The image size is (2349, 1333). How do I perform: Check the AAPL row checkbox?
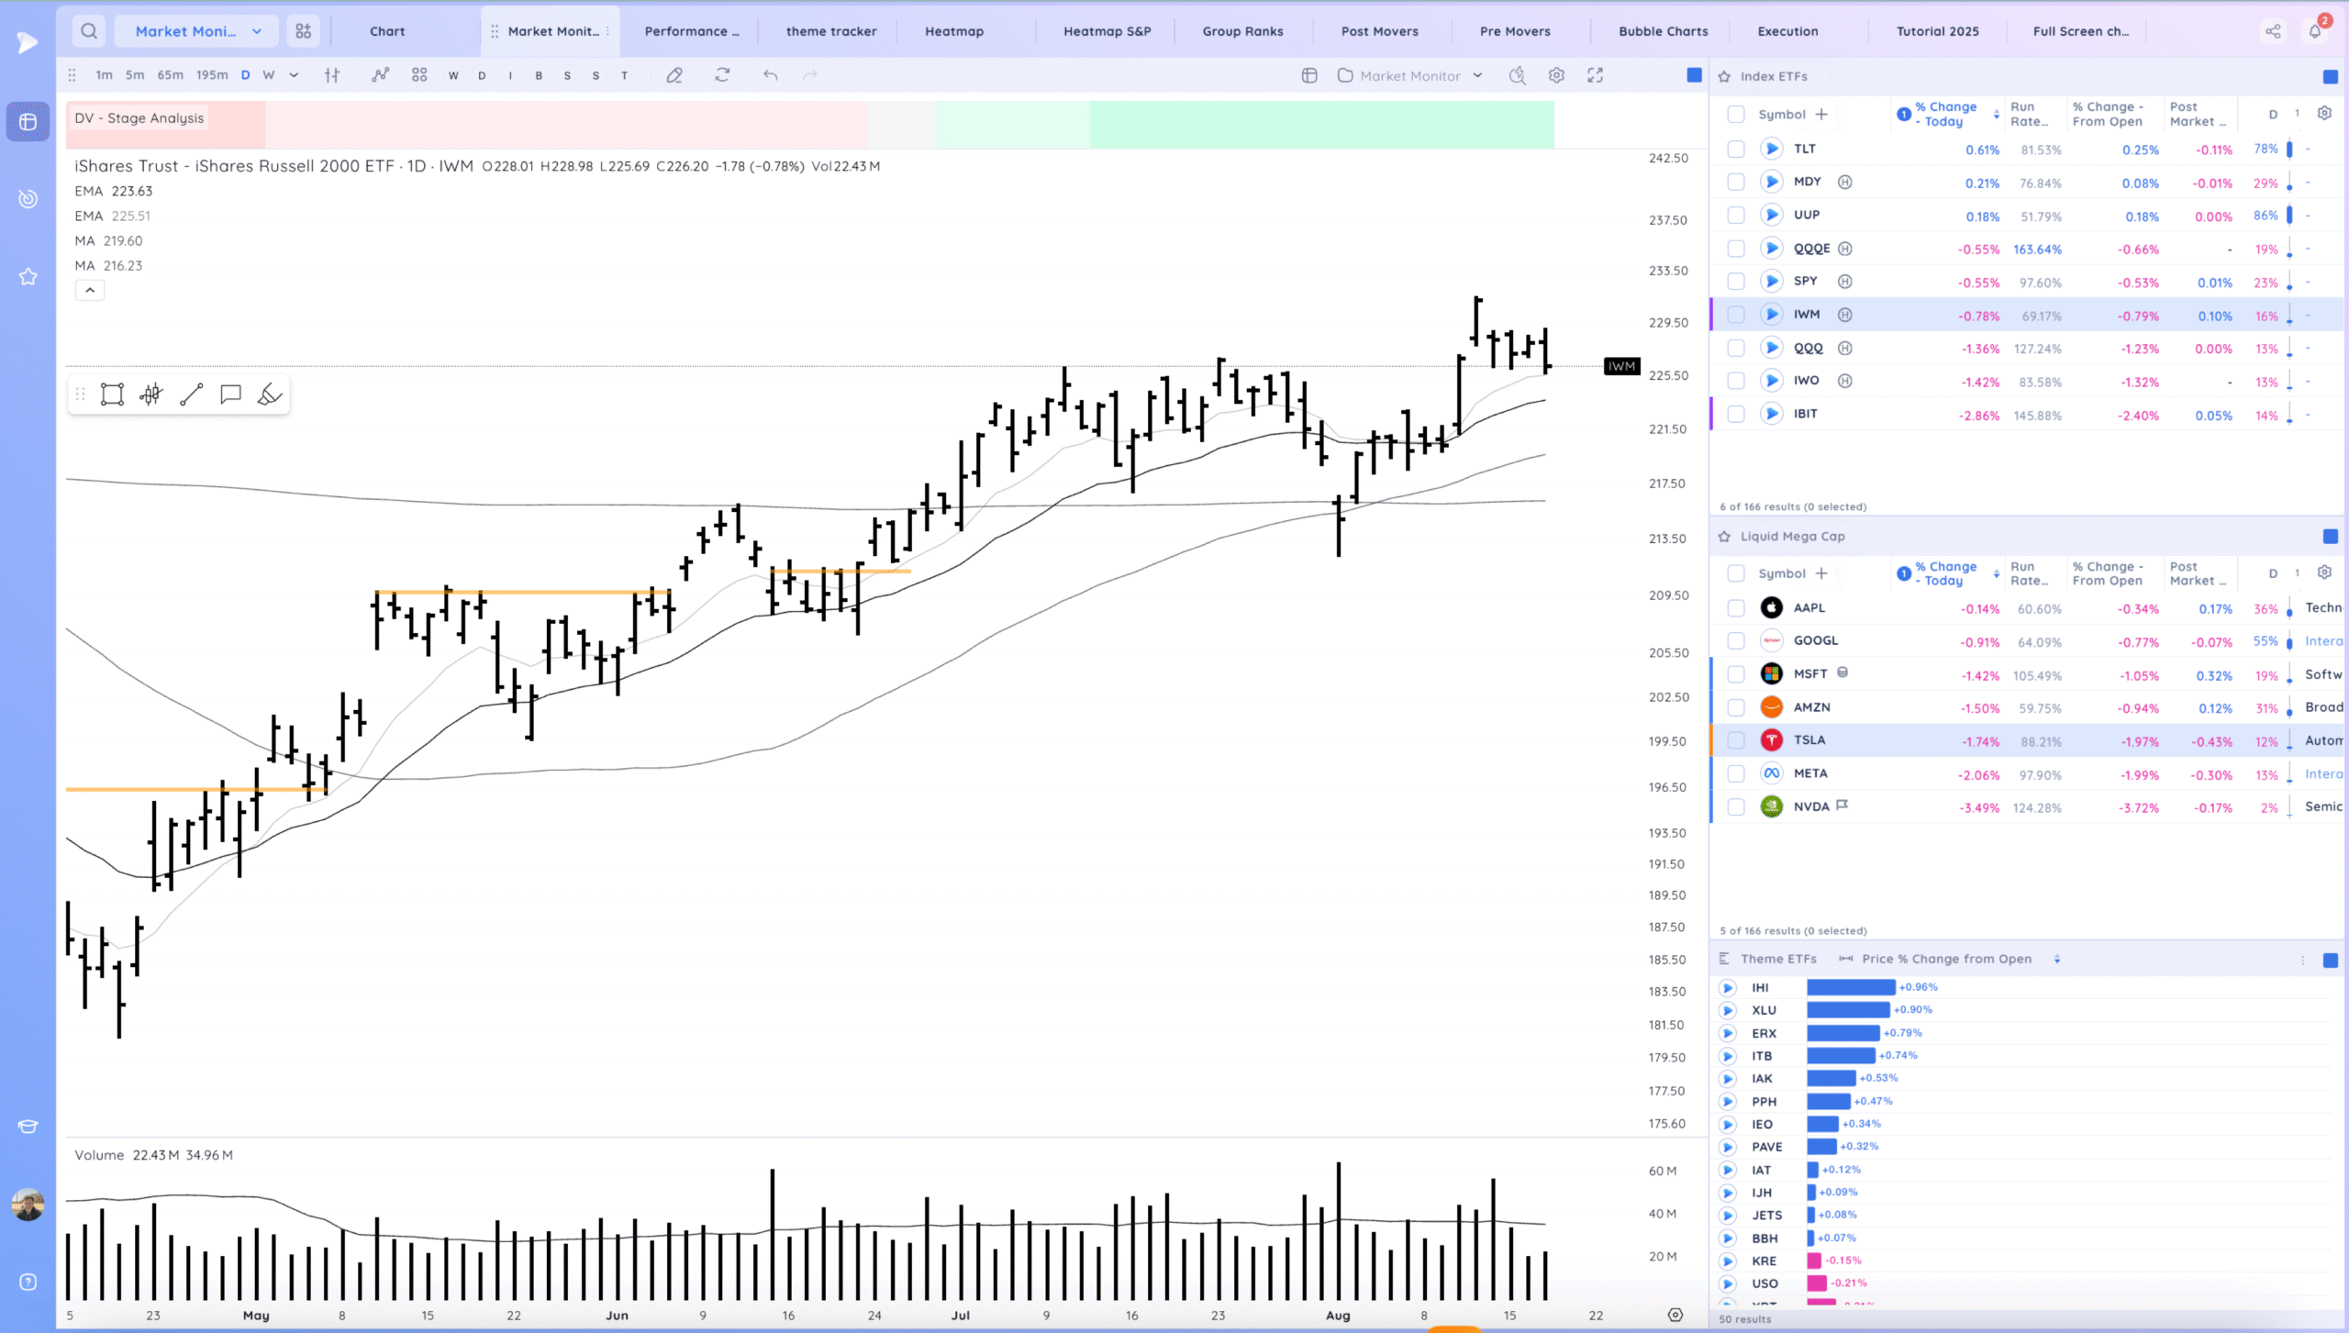tap(1736, 608)
